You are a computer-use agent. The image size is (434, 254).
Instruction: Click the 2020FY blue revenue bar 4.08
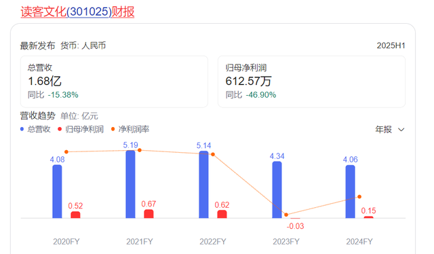point(57,192)
